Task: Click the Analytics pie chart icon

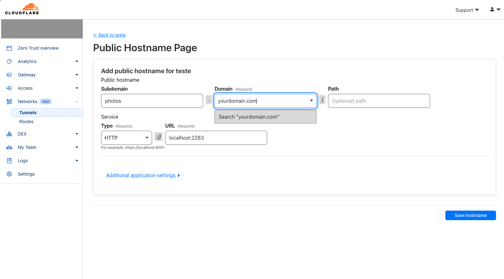Action: tap(9, 61)
